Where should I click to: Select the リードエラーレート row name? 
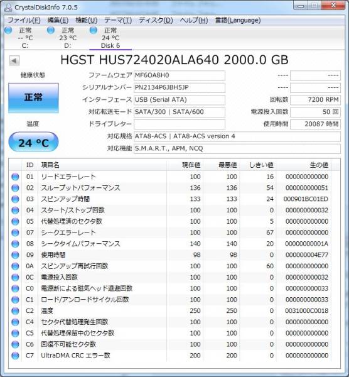point(68,177)
